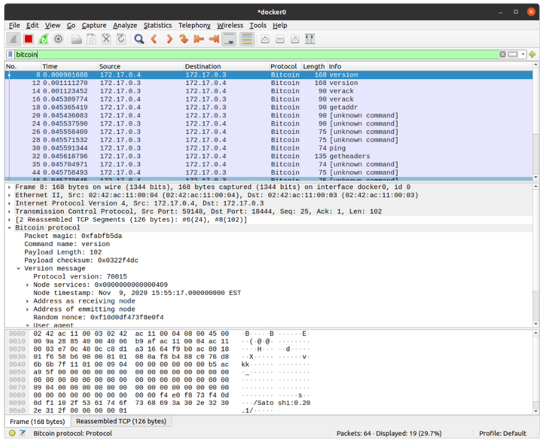
Task: Click the Profile: Default status text
Action: click(x=502, y=433)
